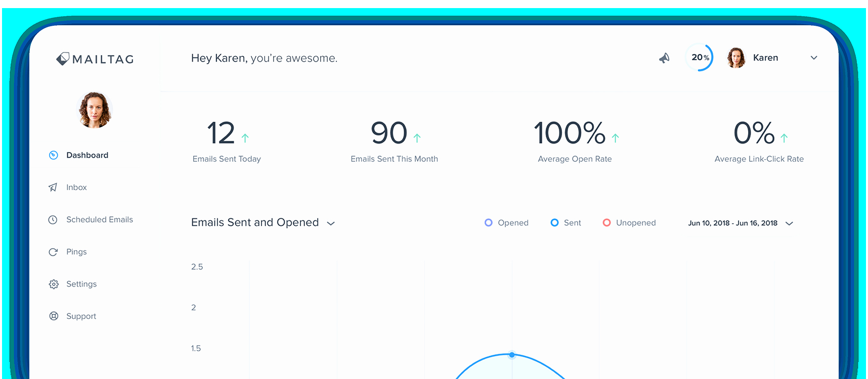Screen dimensions: 868x379
Task: Click the Inbox paper plane icon
Action: point(53,187)
